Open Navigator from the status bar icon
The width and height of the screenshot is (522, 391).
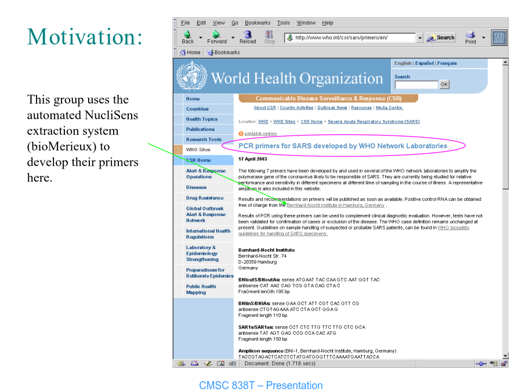point(181,363)
